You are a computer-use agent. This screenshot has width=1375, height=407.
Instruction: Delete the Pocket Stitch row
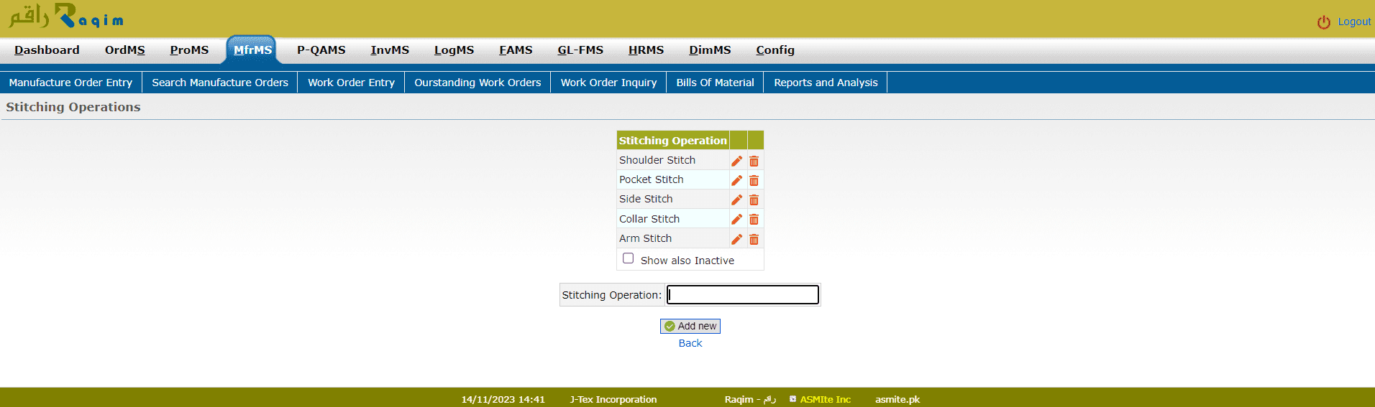(754, 180)
